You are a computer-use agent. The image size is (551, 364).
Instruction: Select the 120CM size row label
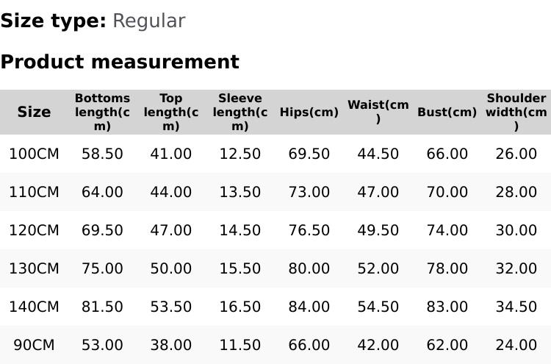tap(34, 230)
